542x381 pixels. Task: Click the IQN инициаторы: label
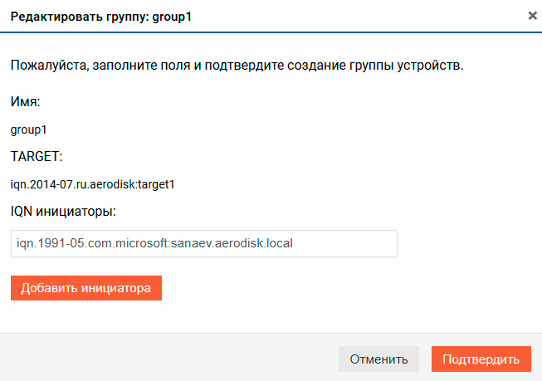click(63, 211)
